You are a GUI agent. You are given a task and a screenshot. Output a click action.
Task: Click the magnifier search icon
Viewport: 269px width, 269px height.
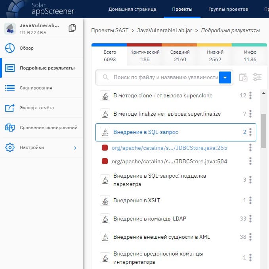pos(105,77)
